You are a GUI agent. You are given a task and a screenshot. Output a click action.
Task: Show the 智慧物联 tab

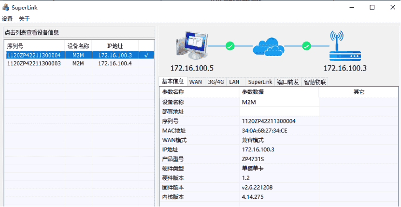click(315, 82)
